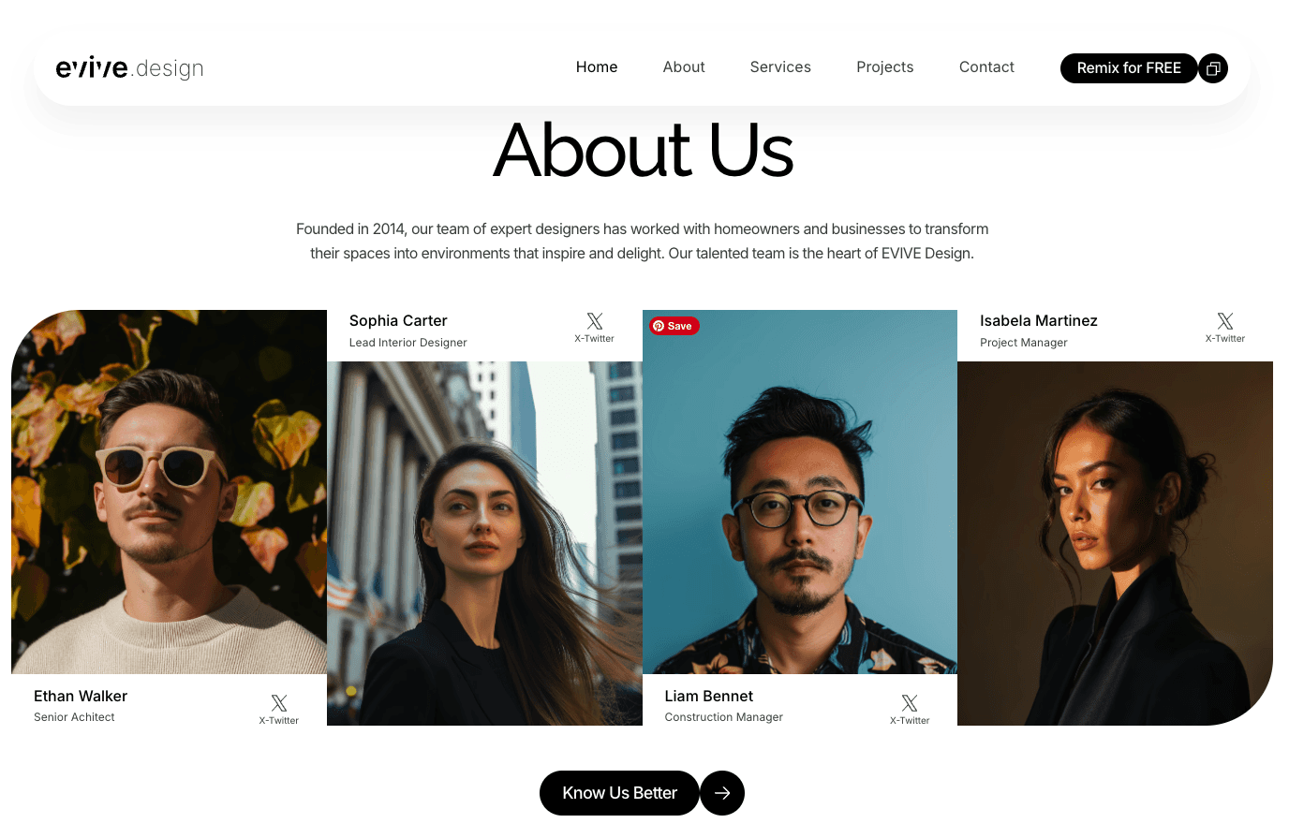The image size is (1289, 838).
Task: Click the Know Us Better button
Action: (619, 793)
